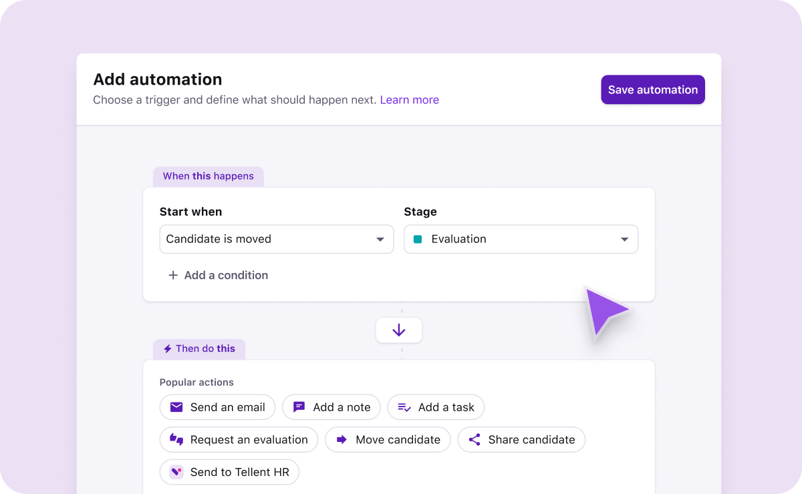Screen dimensions: 802x494
Task: Expand the Stage dropdown arrow
Action: [x=625, y=239]
